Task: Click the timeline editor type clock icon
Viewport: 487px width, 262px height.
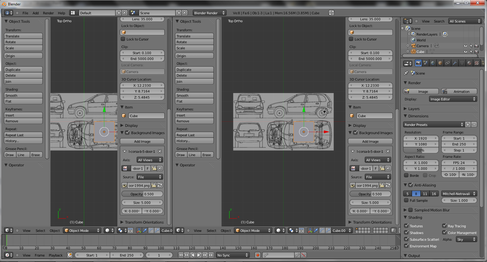Action: [9, 255]
